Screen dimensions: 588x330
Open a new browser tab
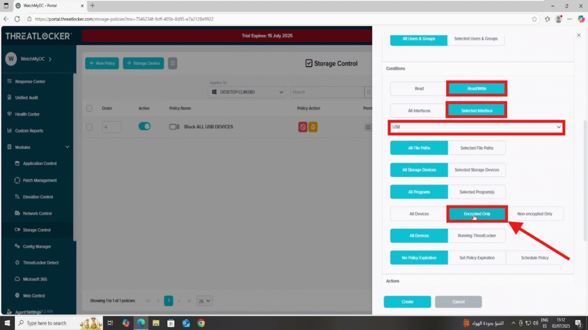point(92,6)
